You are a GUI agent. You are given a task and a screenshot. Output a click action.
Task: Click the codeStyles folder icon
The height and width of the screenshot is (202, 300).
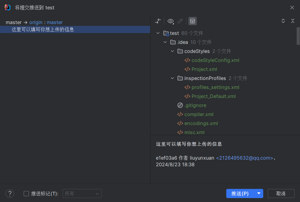(x=180, y=51)
